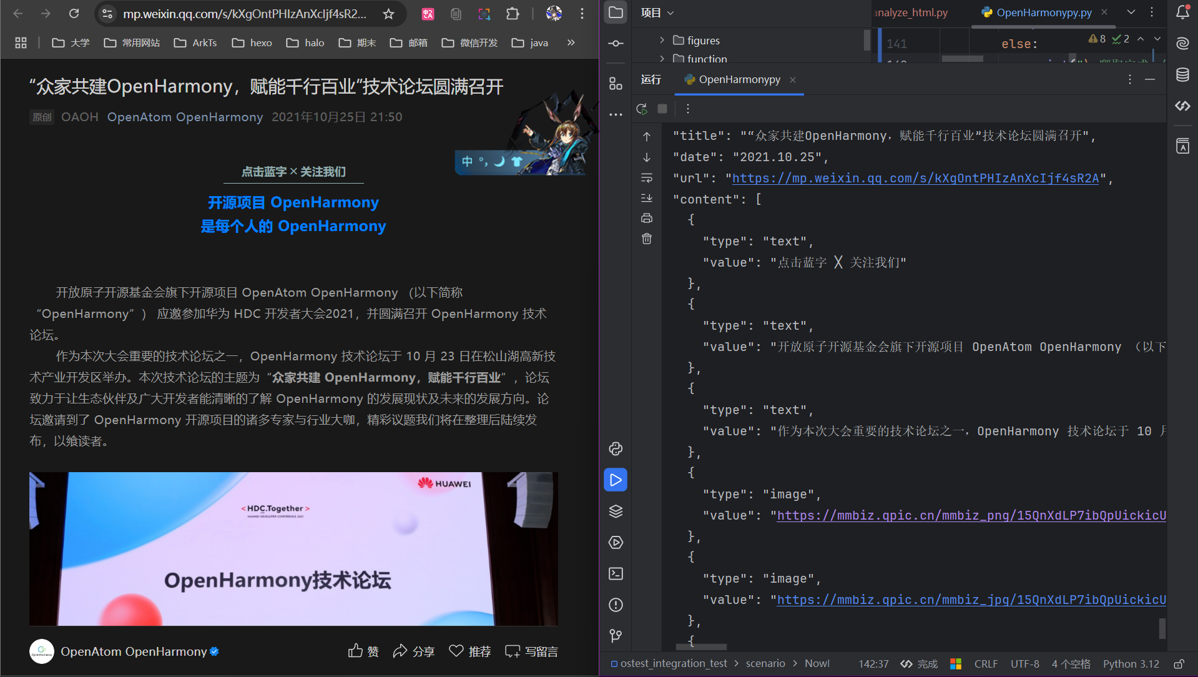The image size is (1198, 677).
Task: Open the Terminal tool window
Action: click(x=616, y=574)
